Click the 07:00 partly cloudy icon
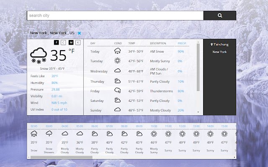Image resolution: width=268 pixels, height=167 pixels. pyautogui.click(x=109, y=134)
